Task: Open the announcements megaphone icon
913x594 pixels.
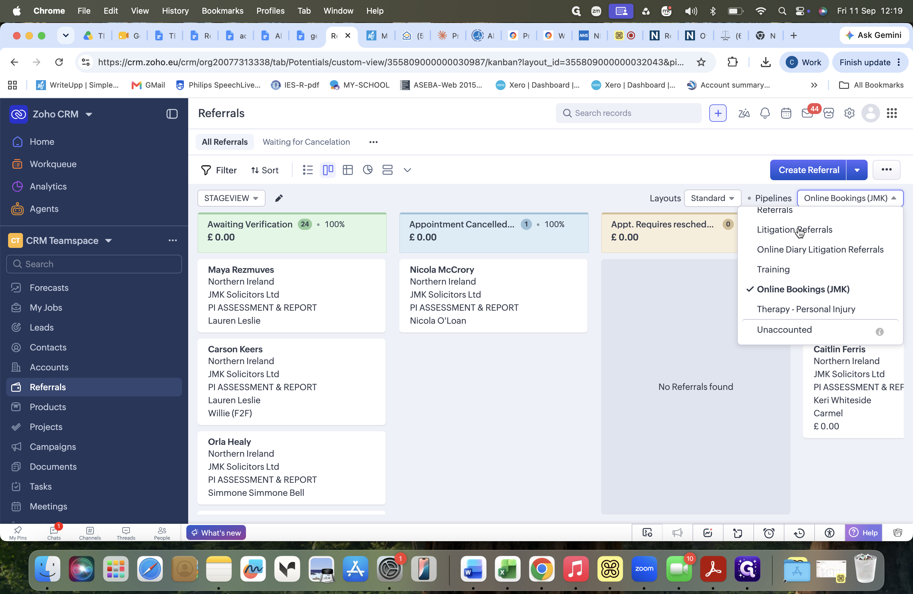Action: coord(678,532)
